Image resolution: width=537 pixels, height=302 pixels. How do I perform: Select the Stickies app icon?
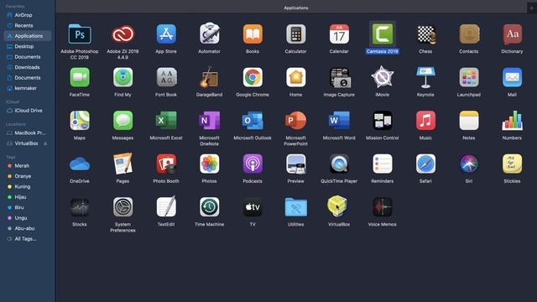(512, 164)
